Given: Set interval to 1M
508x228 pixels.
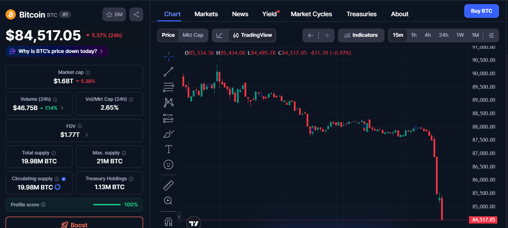Looking at the screenshot, I should (x=475, y=35).
